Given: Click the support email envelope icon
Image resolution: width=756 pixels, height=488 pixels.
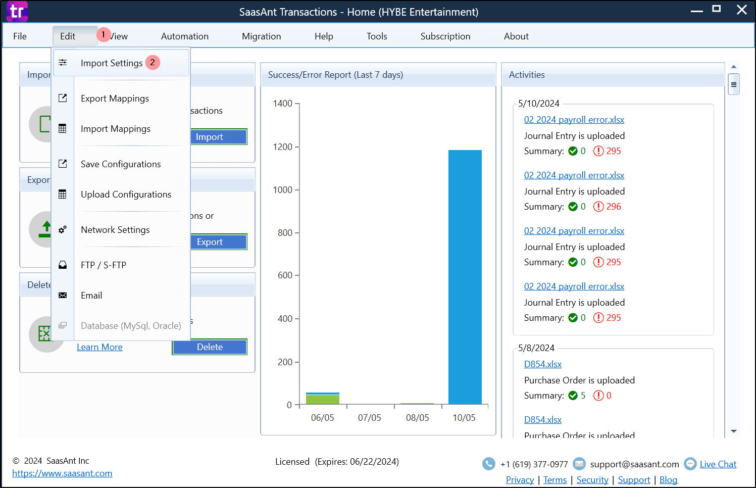Looking at the screenshot, I should pos(579,463).
